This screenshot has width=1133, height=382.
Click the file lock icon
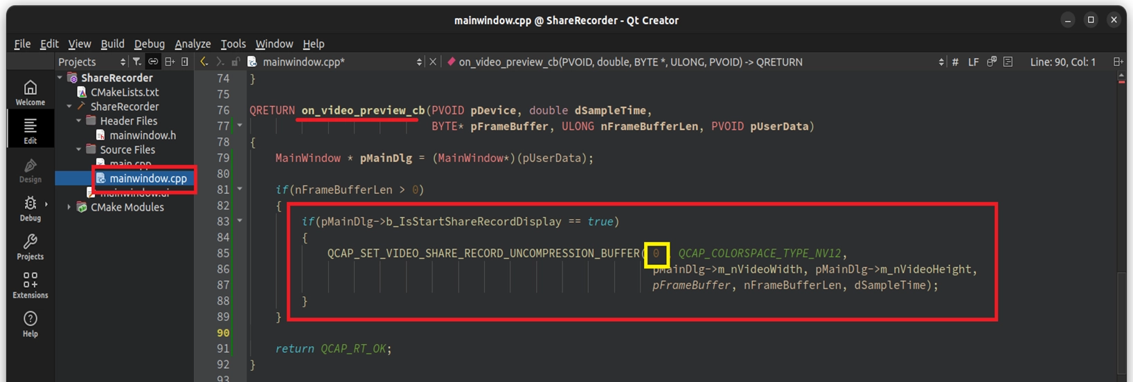(x=235, y=62)
